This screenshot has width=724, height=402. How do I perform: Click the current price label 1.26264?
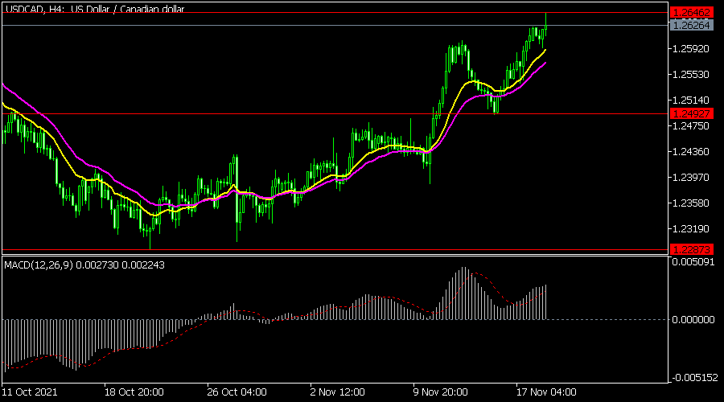click(x=692, y=26)
